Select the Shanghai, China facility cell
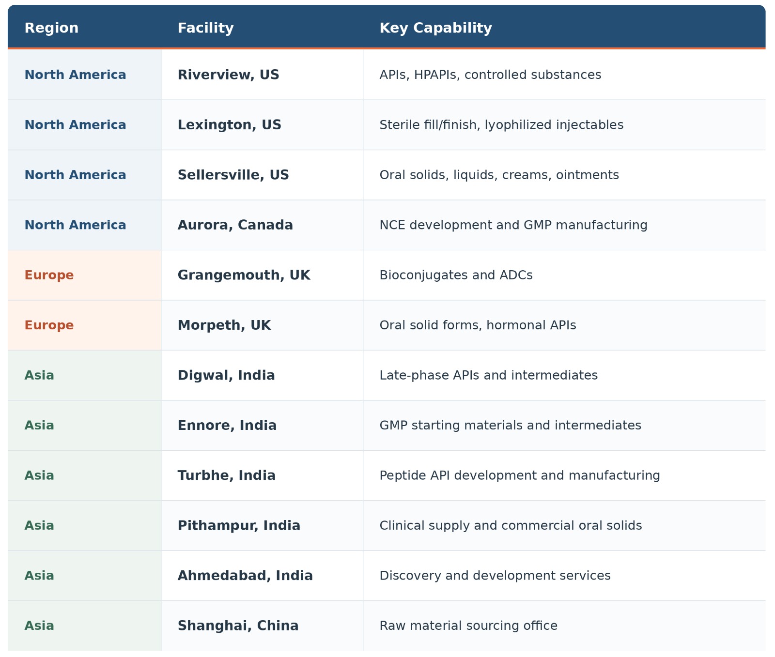The width and height of the screenshot is (775, 657). 262,626
